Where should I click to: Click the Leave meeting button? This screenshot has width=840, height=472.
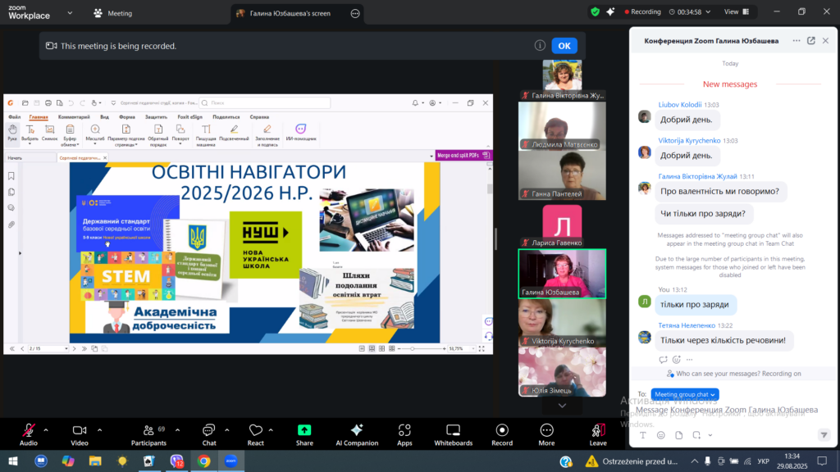tap(598, 434)
